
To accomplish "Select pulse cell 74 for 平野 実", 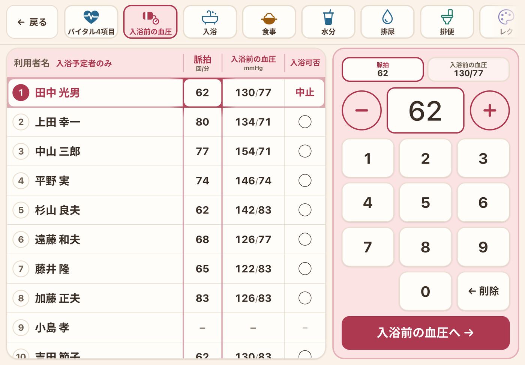I will point(202,180).
